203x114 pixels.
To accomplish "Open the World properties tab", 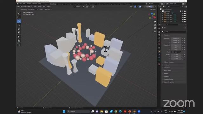I will point(159,44).
